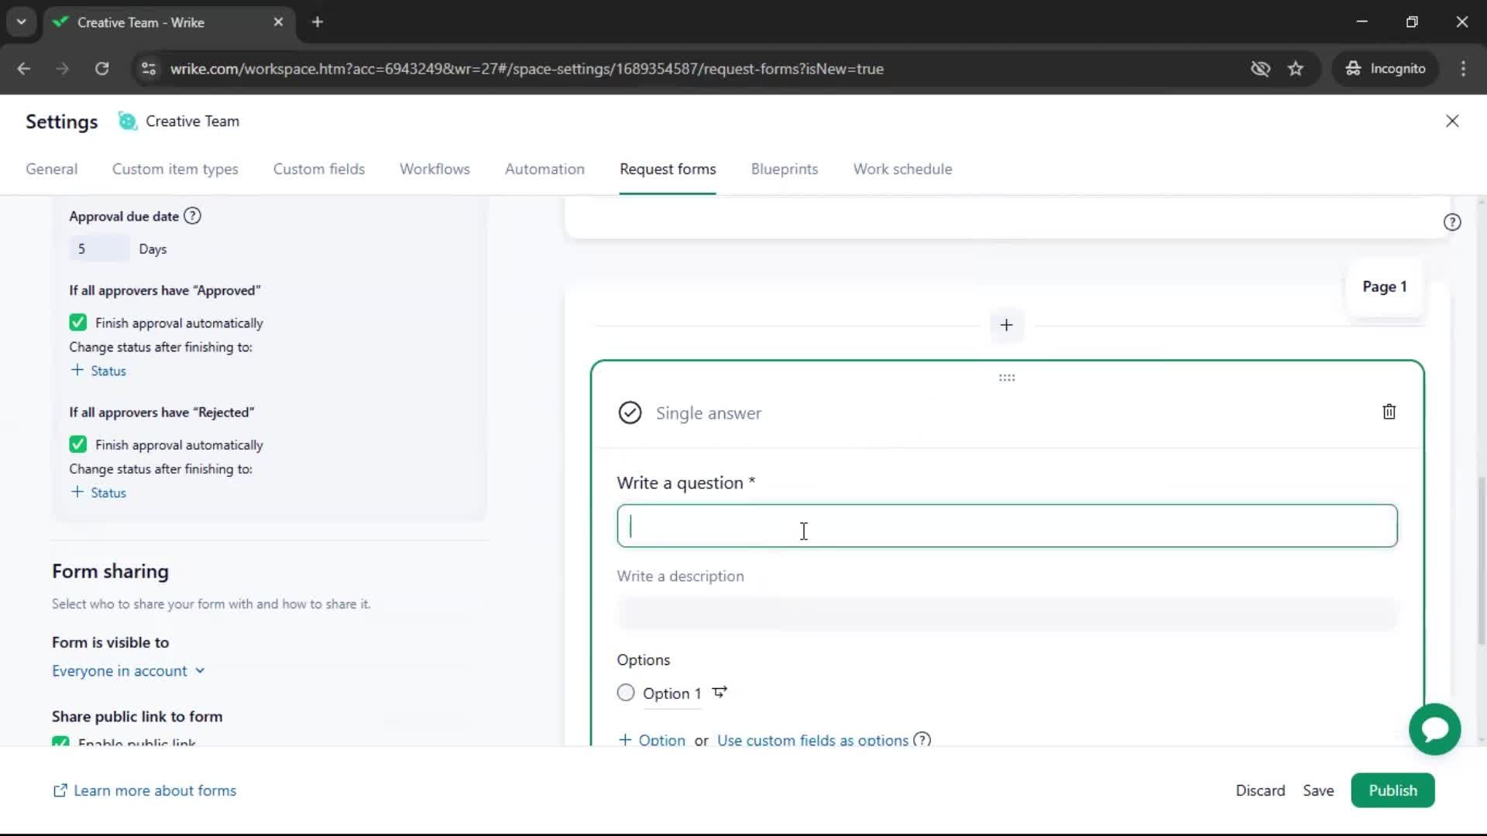Bookmark this page with the star icon

tap(1296, 69)
